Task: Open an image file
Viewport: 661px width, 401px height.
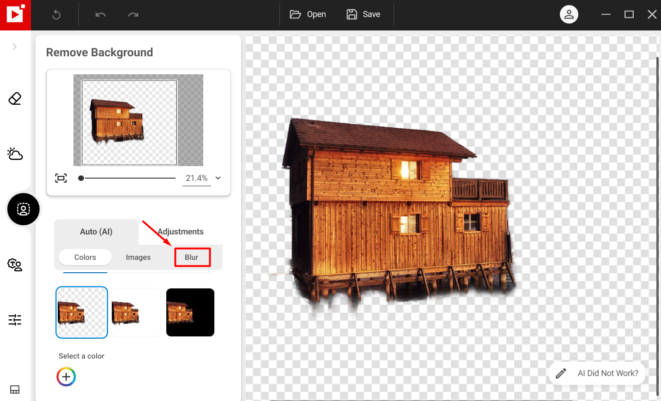Action: click(308, 14)
